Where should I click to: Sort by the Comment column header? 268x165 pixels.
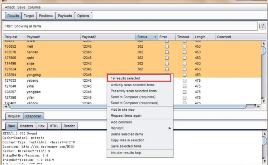pos(241,37)
